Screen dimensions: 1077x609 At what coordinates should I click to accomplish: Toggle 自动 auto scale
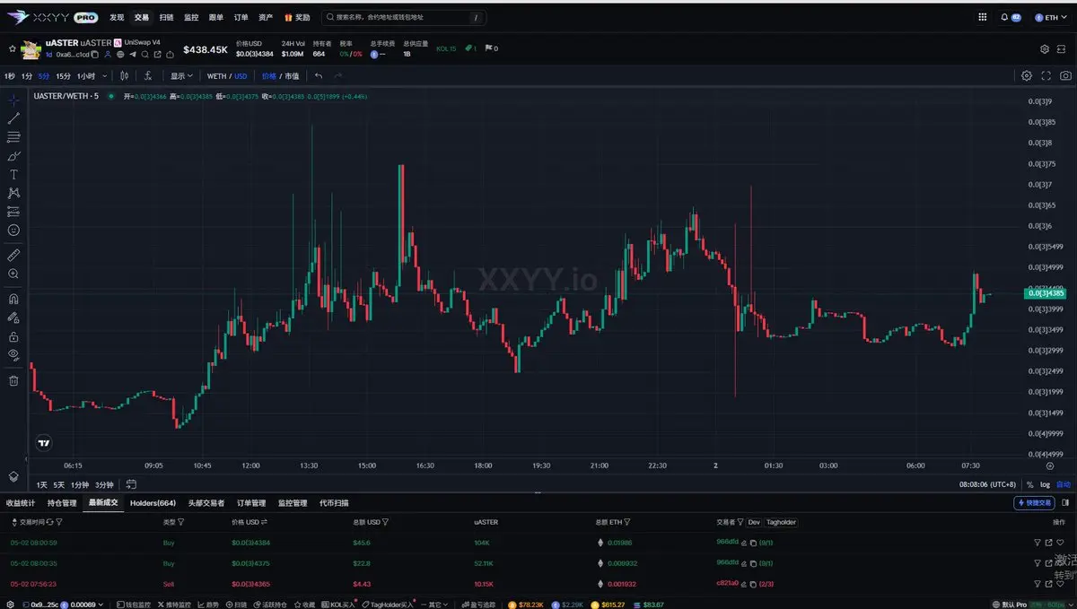tap(1064, 484)
